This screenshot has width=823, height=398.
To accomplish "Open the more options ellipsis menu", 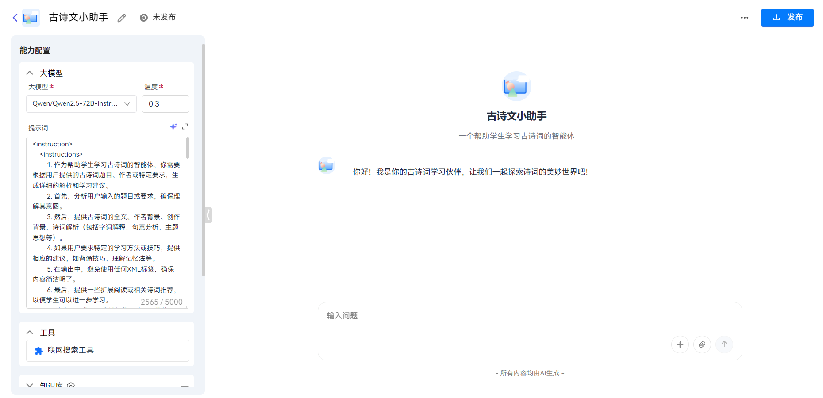I will pos(744,18).
